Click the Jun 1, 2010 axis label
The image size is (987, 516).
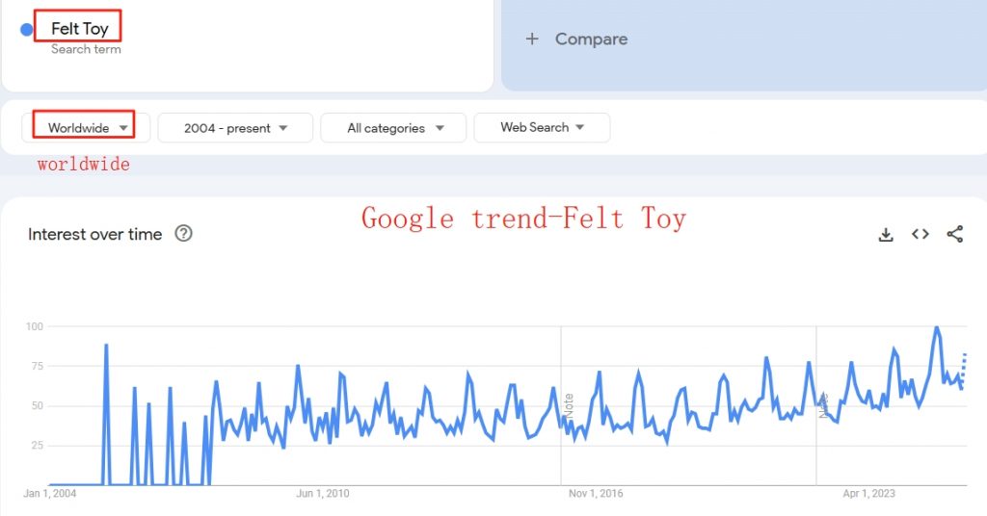coord(322,493)
